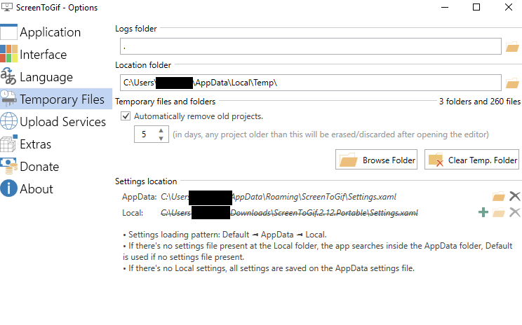Show the About section
The height and width of the screenshot is (325, 522).
click(56, 188)
